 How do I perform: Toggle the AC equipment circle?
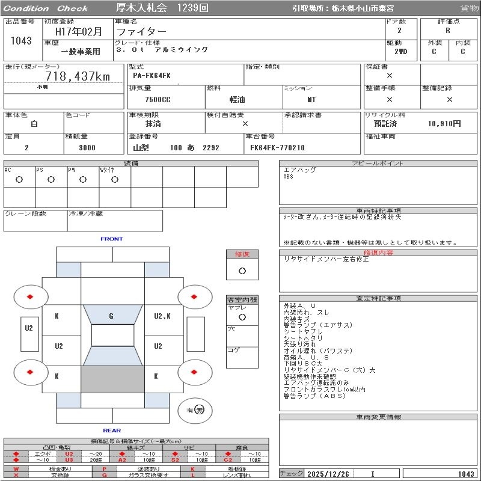pyautogui.click(x=19, y=179)
